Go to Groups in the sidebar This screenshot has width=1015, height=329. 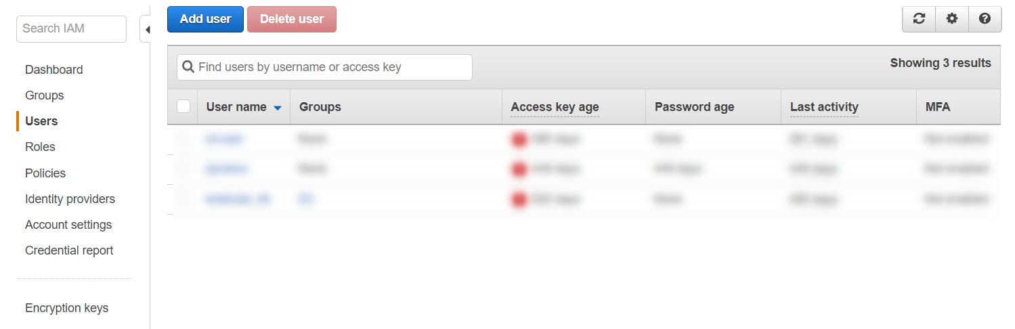(44, 95)
